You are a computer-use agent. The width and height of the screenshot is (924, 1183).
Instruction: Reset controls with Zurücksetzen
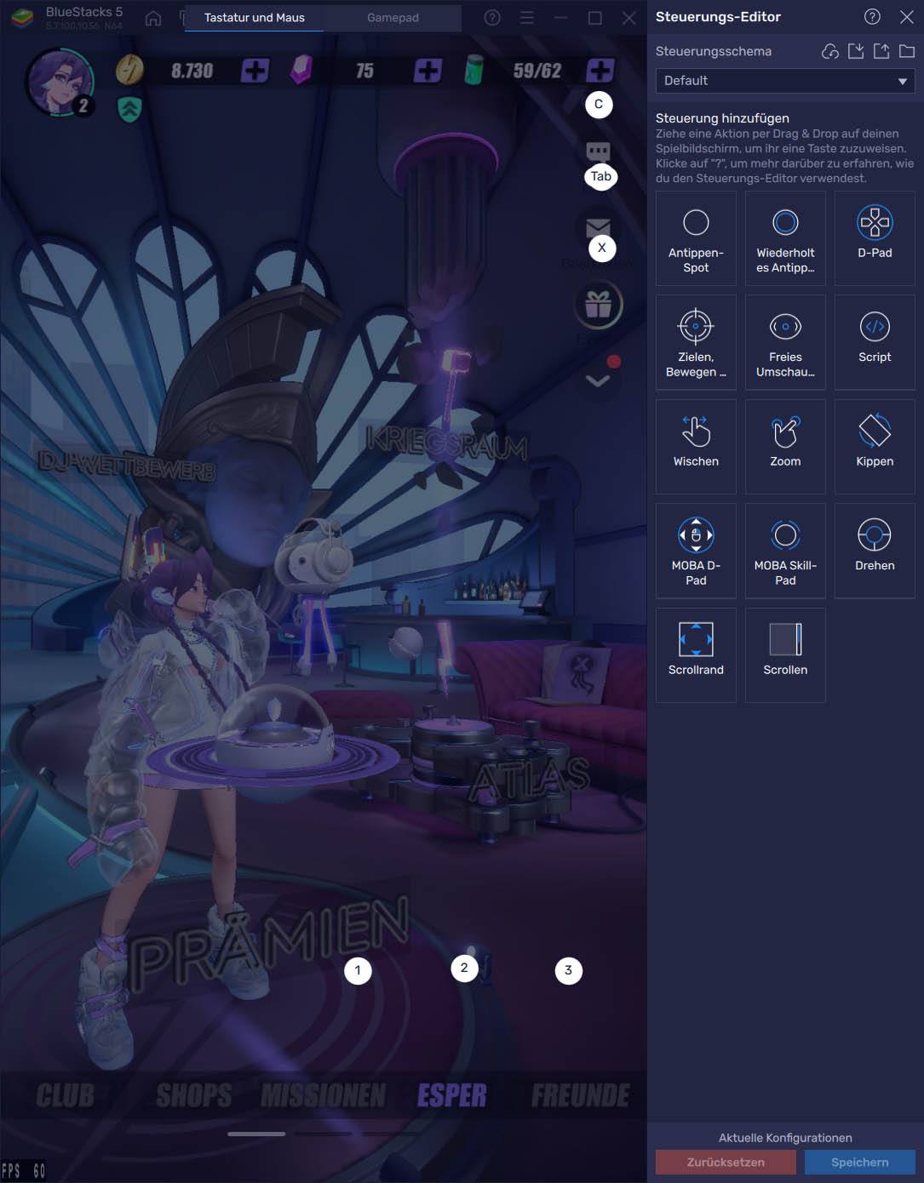pos(726,1162)
